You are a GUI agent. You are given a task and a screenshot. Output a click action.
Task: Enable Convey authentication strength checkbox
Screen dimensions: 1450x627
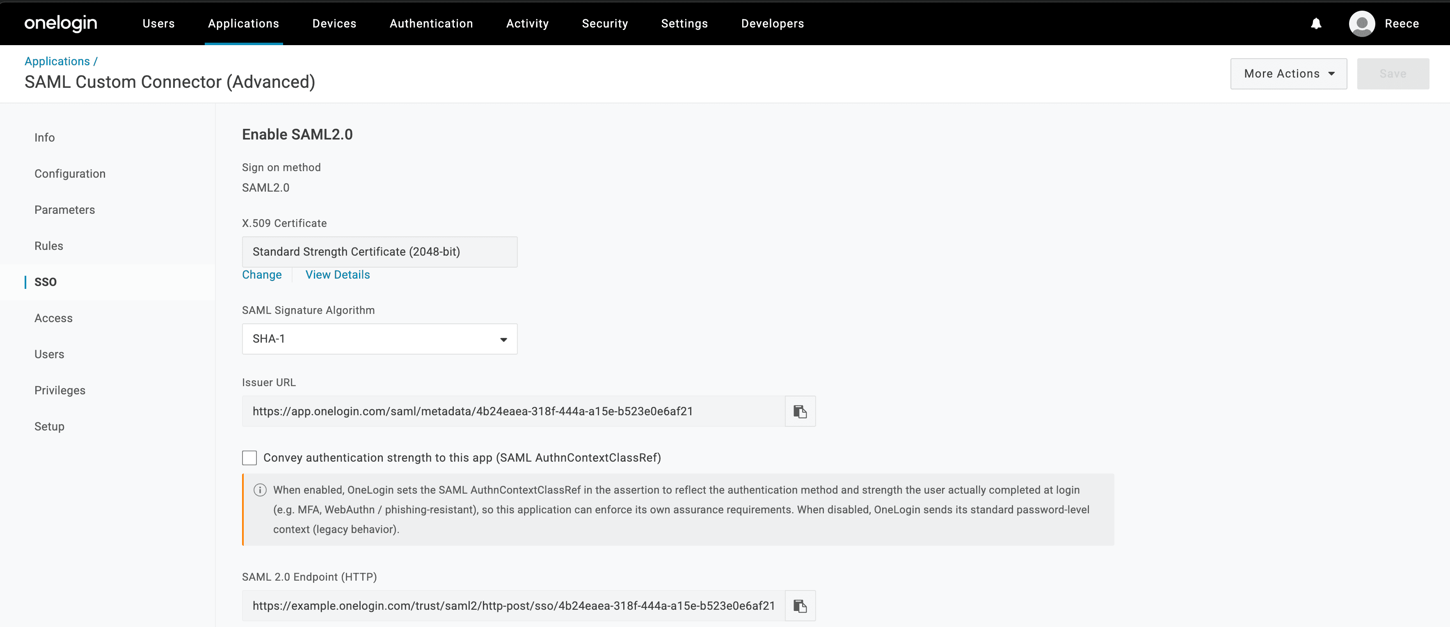[249, 458]
